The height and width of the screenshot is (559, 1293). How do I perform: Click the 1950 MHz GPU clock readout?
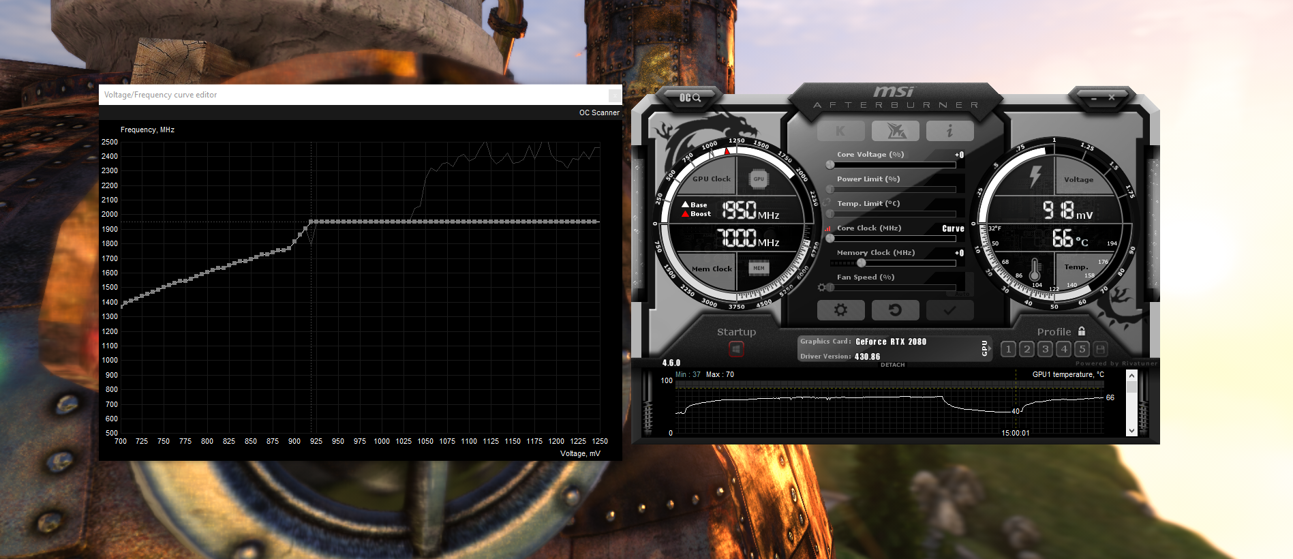pos(750,210)
